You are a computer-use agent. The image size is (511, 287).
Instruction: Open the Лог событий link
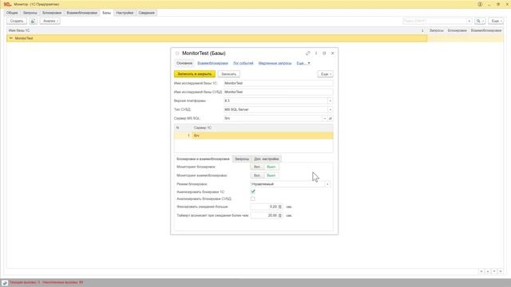[243, 63]
